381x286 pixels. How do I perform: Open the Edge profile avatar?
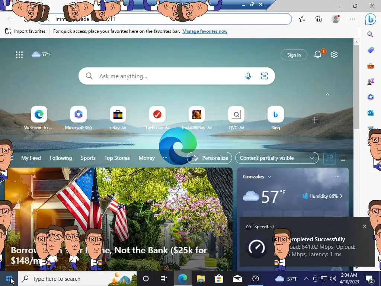pos(336,19)
